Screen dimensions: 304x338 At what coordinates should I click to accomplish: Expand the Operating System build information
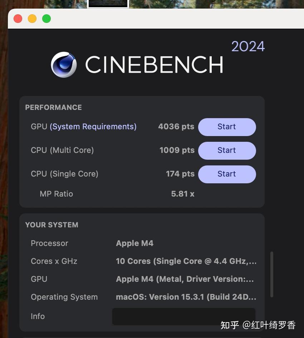tap(186, 297)
